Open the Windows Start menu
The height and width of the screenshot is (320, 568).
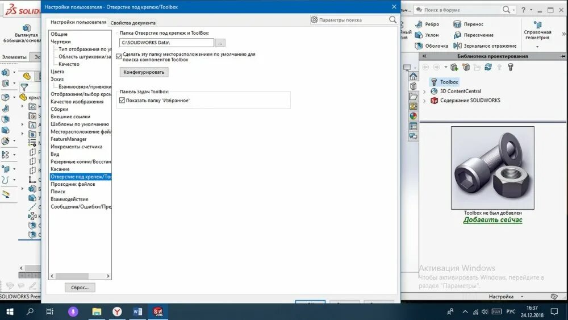coord(10,311)
